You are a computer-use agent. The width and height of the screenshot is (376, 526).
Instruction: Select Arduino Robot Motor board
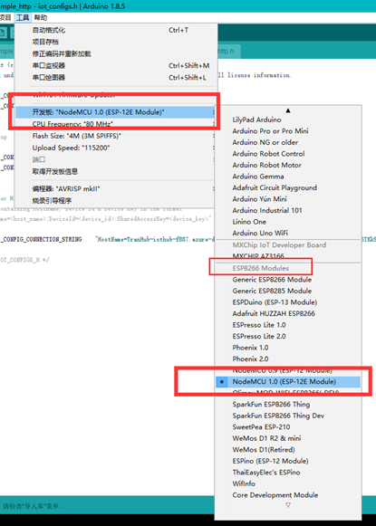click(288, 165)
